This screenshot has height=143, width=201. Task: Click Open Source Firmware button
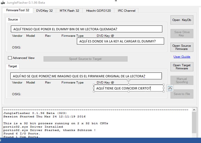click(x=182, y=47)
